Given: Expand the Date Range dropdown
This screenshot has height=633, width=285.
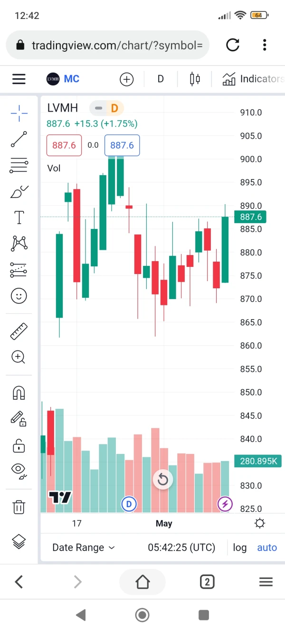Looking at the screenshot, I should pos(84,548).
